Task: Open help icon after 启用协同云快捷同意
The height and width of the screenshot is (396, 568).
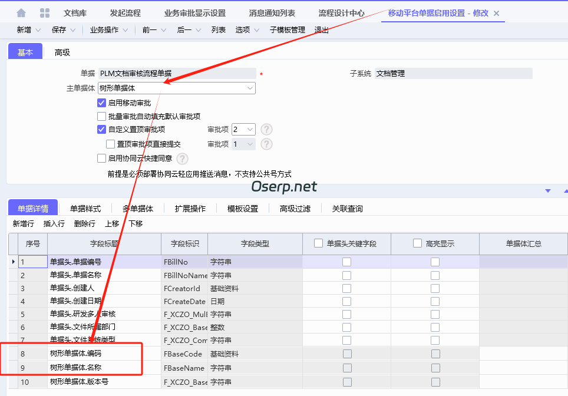Action: tap(182, 158)
